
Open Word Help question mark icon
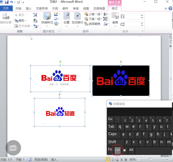[170, 8]
